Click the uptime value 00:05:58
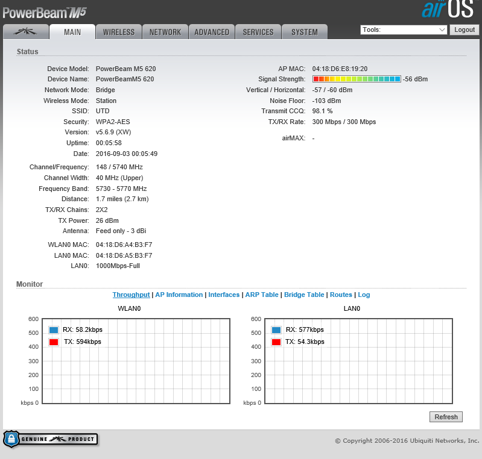 point(109,143)
